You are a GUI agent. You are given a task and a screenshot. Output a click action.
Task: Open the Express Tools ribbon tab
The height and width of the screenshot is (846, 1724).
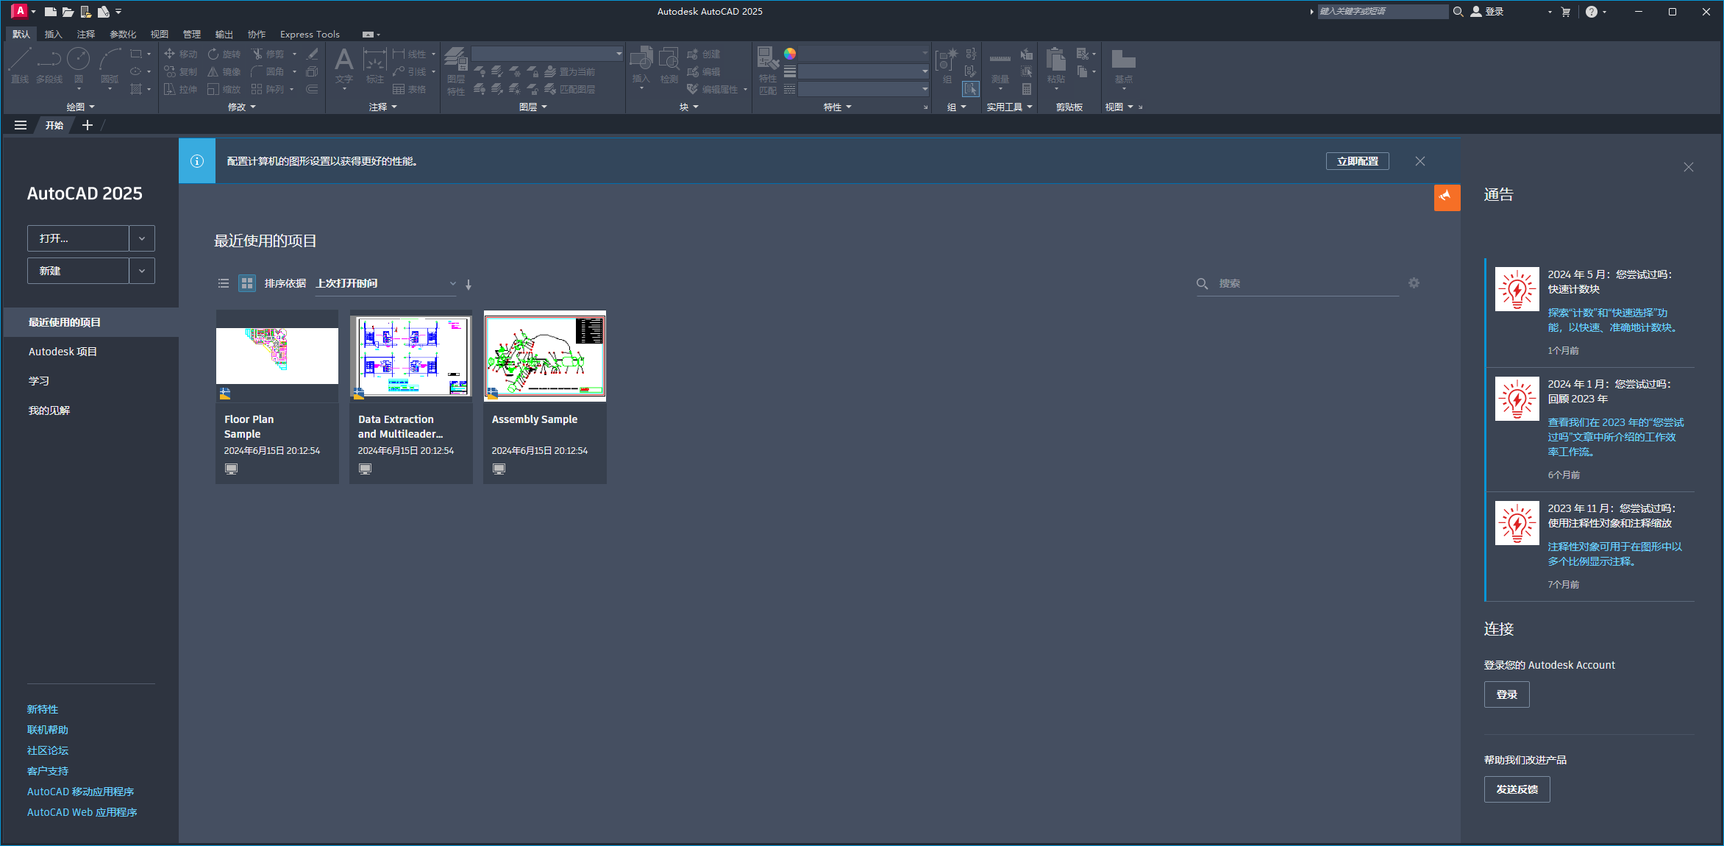pyautogui.click(x=309, y=34)
